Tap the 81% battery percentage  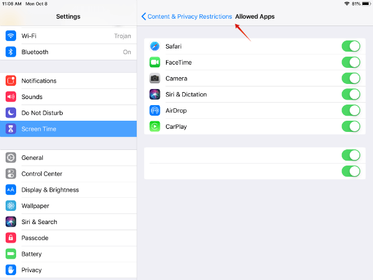click(356, 4)
